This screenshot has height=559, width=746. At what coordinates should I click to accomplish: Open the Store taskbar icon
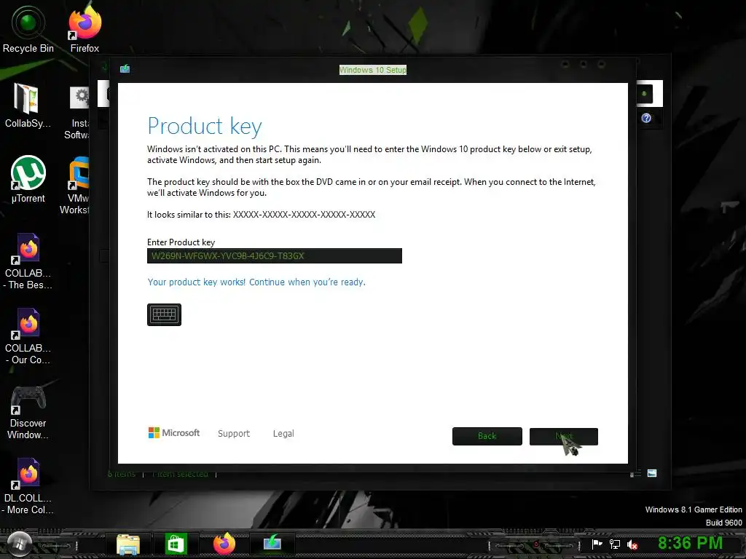coord(176,544)
